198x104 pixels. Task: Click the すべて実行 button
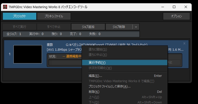pyautogui.click(x=20, y=27)
